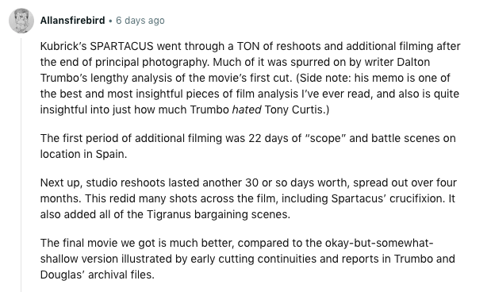This screenshot has width=491, height=292.
Task: Click the word 'Dalton' in first paragraph
Action: pyautogui.click(x=413, y=62)
